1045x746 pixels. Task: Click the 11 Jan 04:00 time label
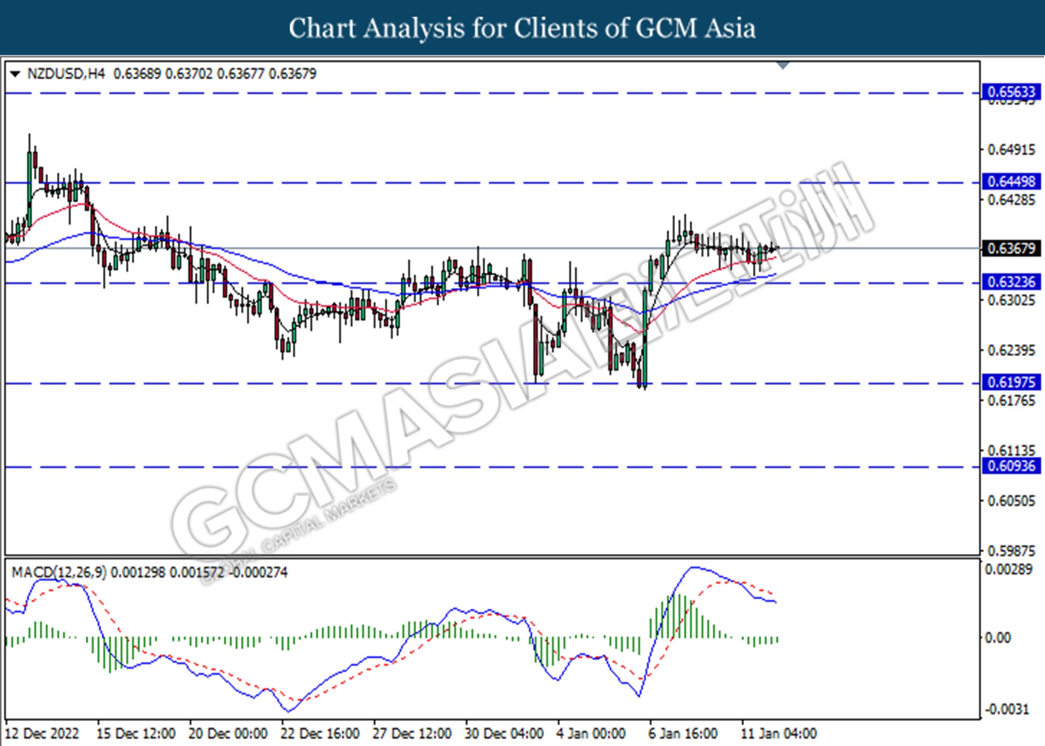coord(779,733)
